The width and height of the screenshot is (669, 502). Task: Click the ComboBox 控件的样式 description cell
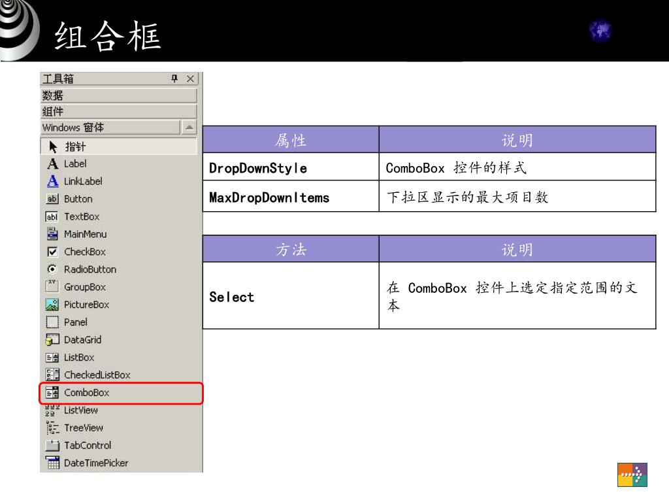click(517, 167)
